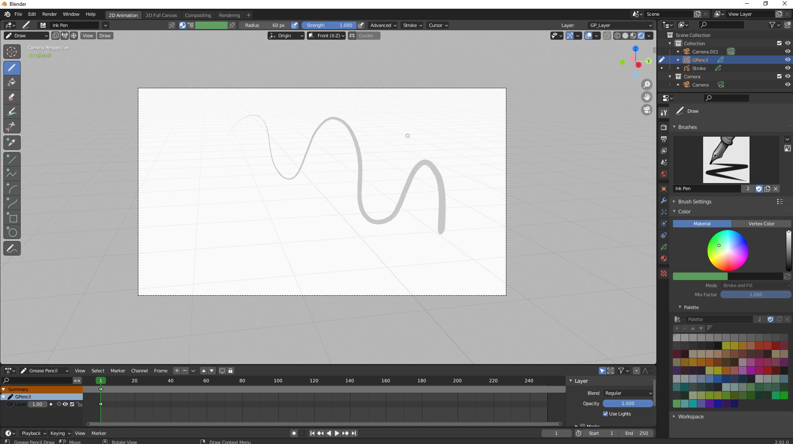Click the Guides button
This screenshot has width=793, height=444.
[x=366, y=36]
